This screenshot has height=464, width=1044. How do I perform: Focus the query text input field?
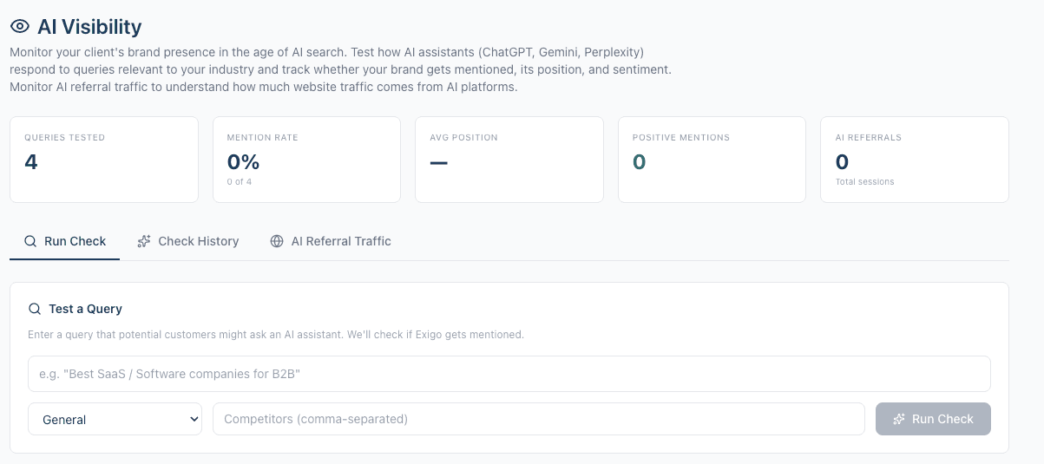pos(509,374)
